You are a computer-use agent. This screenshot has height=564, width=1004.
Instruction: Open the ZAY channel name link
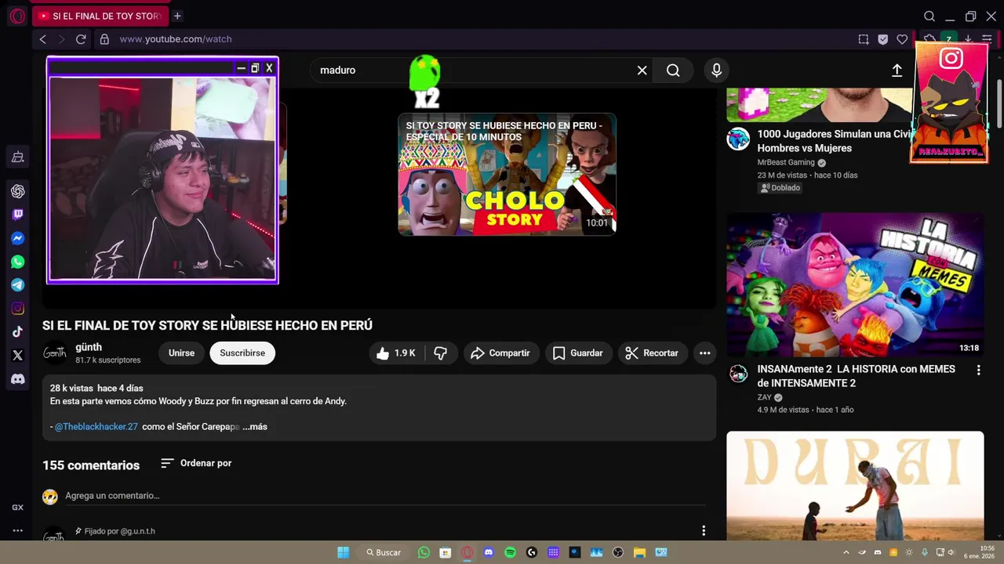(x=765, y=398)
